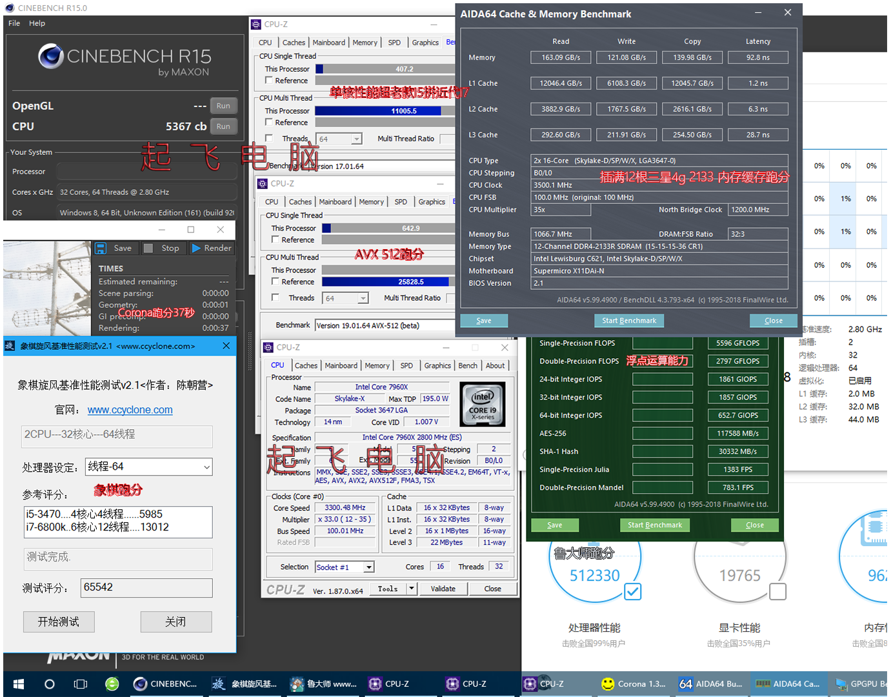Click the Stop square icon in Corona
891x697 pixels.
pyautogui.click(x=148, y=248)
